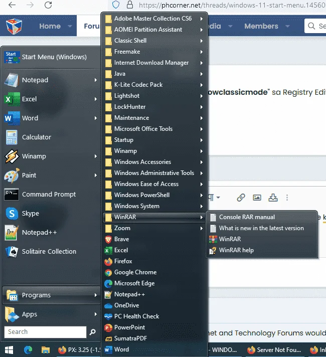
Task: Open the Windows System folder
Action: (154, 206)
